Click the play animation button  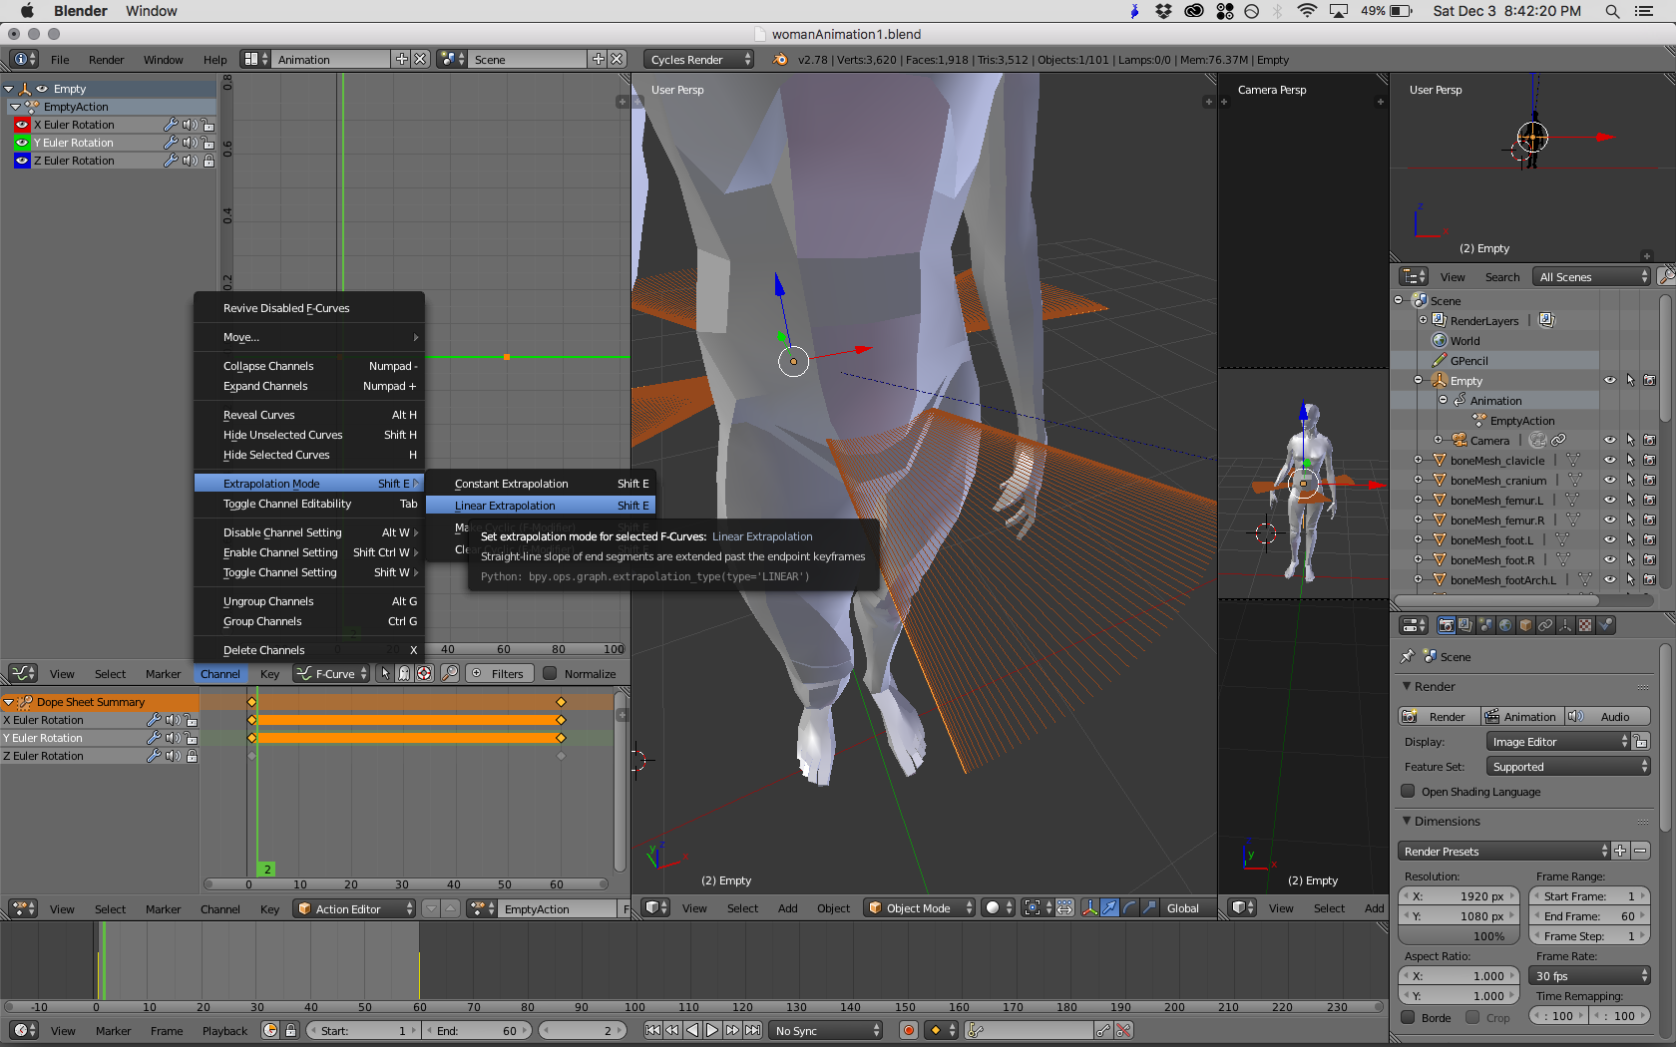(x=712, y=1031)
